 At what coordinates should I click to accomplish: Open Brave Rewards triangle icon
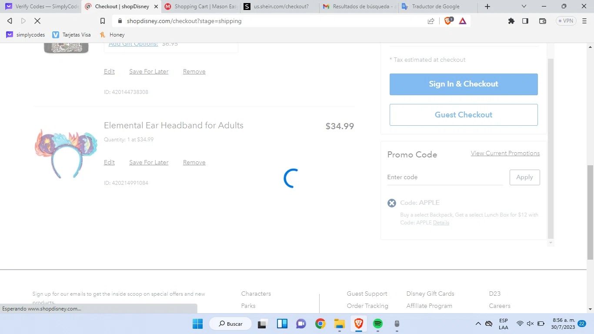[x=463, y=21]
